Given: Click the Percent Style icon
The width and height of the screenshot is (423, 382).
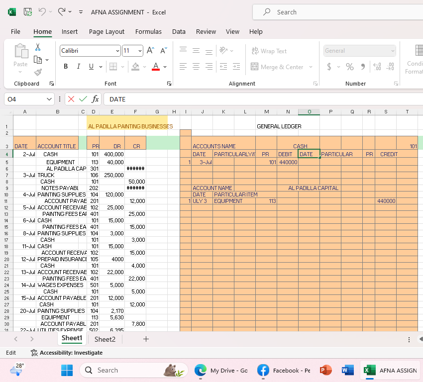Looking at the screenshot, I should (350, 66).
